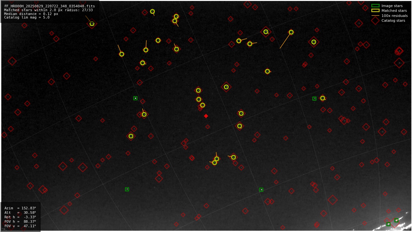The width and height of the screenshot is (412, 232).
Task: Click the 'Catalog stars' legend label
Action: pyautogui.click(x=393, y=21)
